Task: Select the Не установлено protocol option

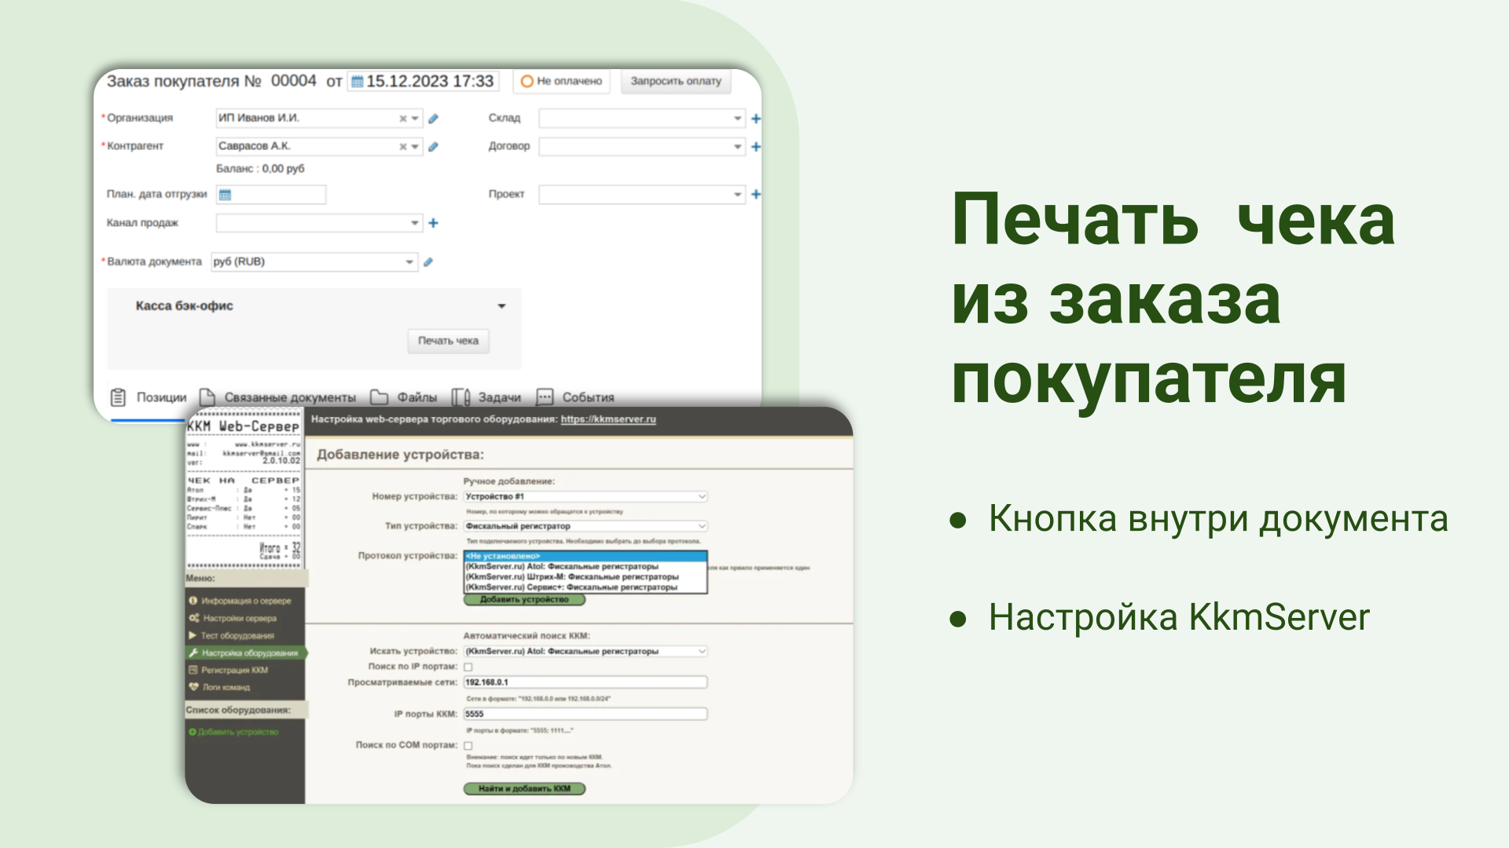Action: pyautogui.click(x=586, y=556)
